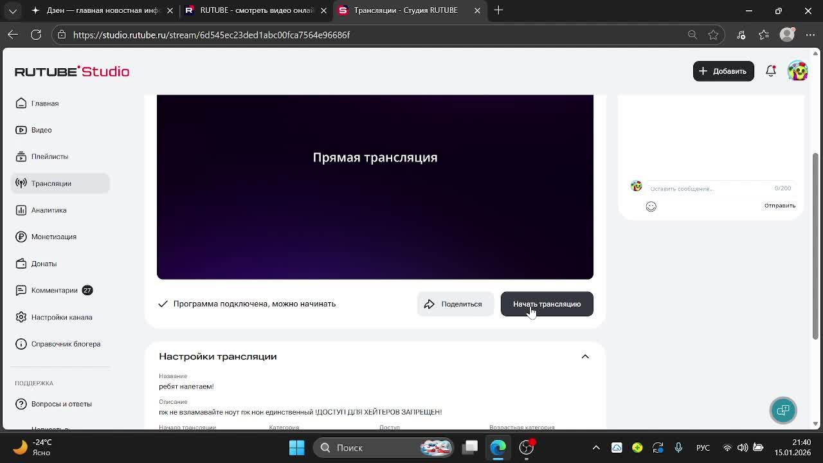823x463 pixels.
Task: Click the address bar URL
Action: tap(212, 35)
